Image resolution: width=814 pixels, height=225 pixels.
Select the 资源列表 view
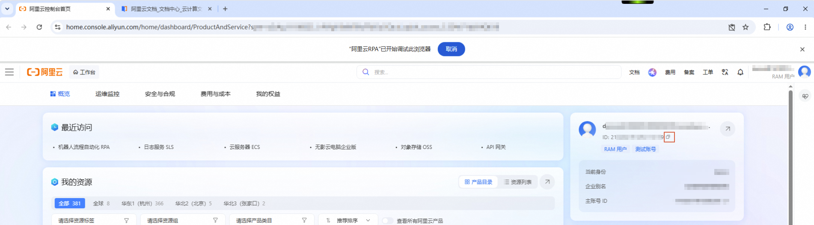[518, 182]
